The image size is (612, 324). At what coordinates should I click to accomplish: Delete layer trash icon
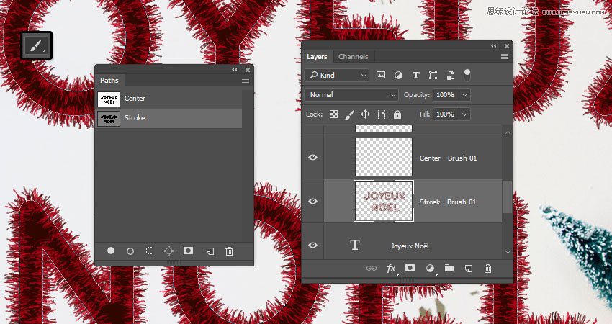point(487,268)
